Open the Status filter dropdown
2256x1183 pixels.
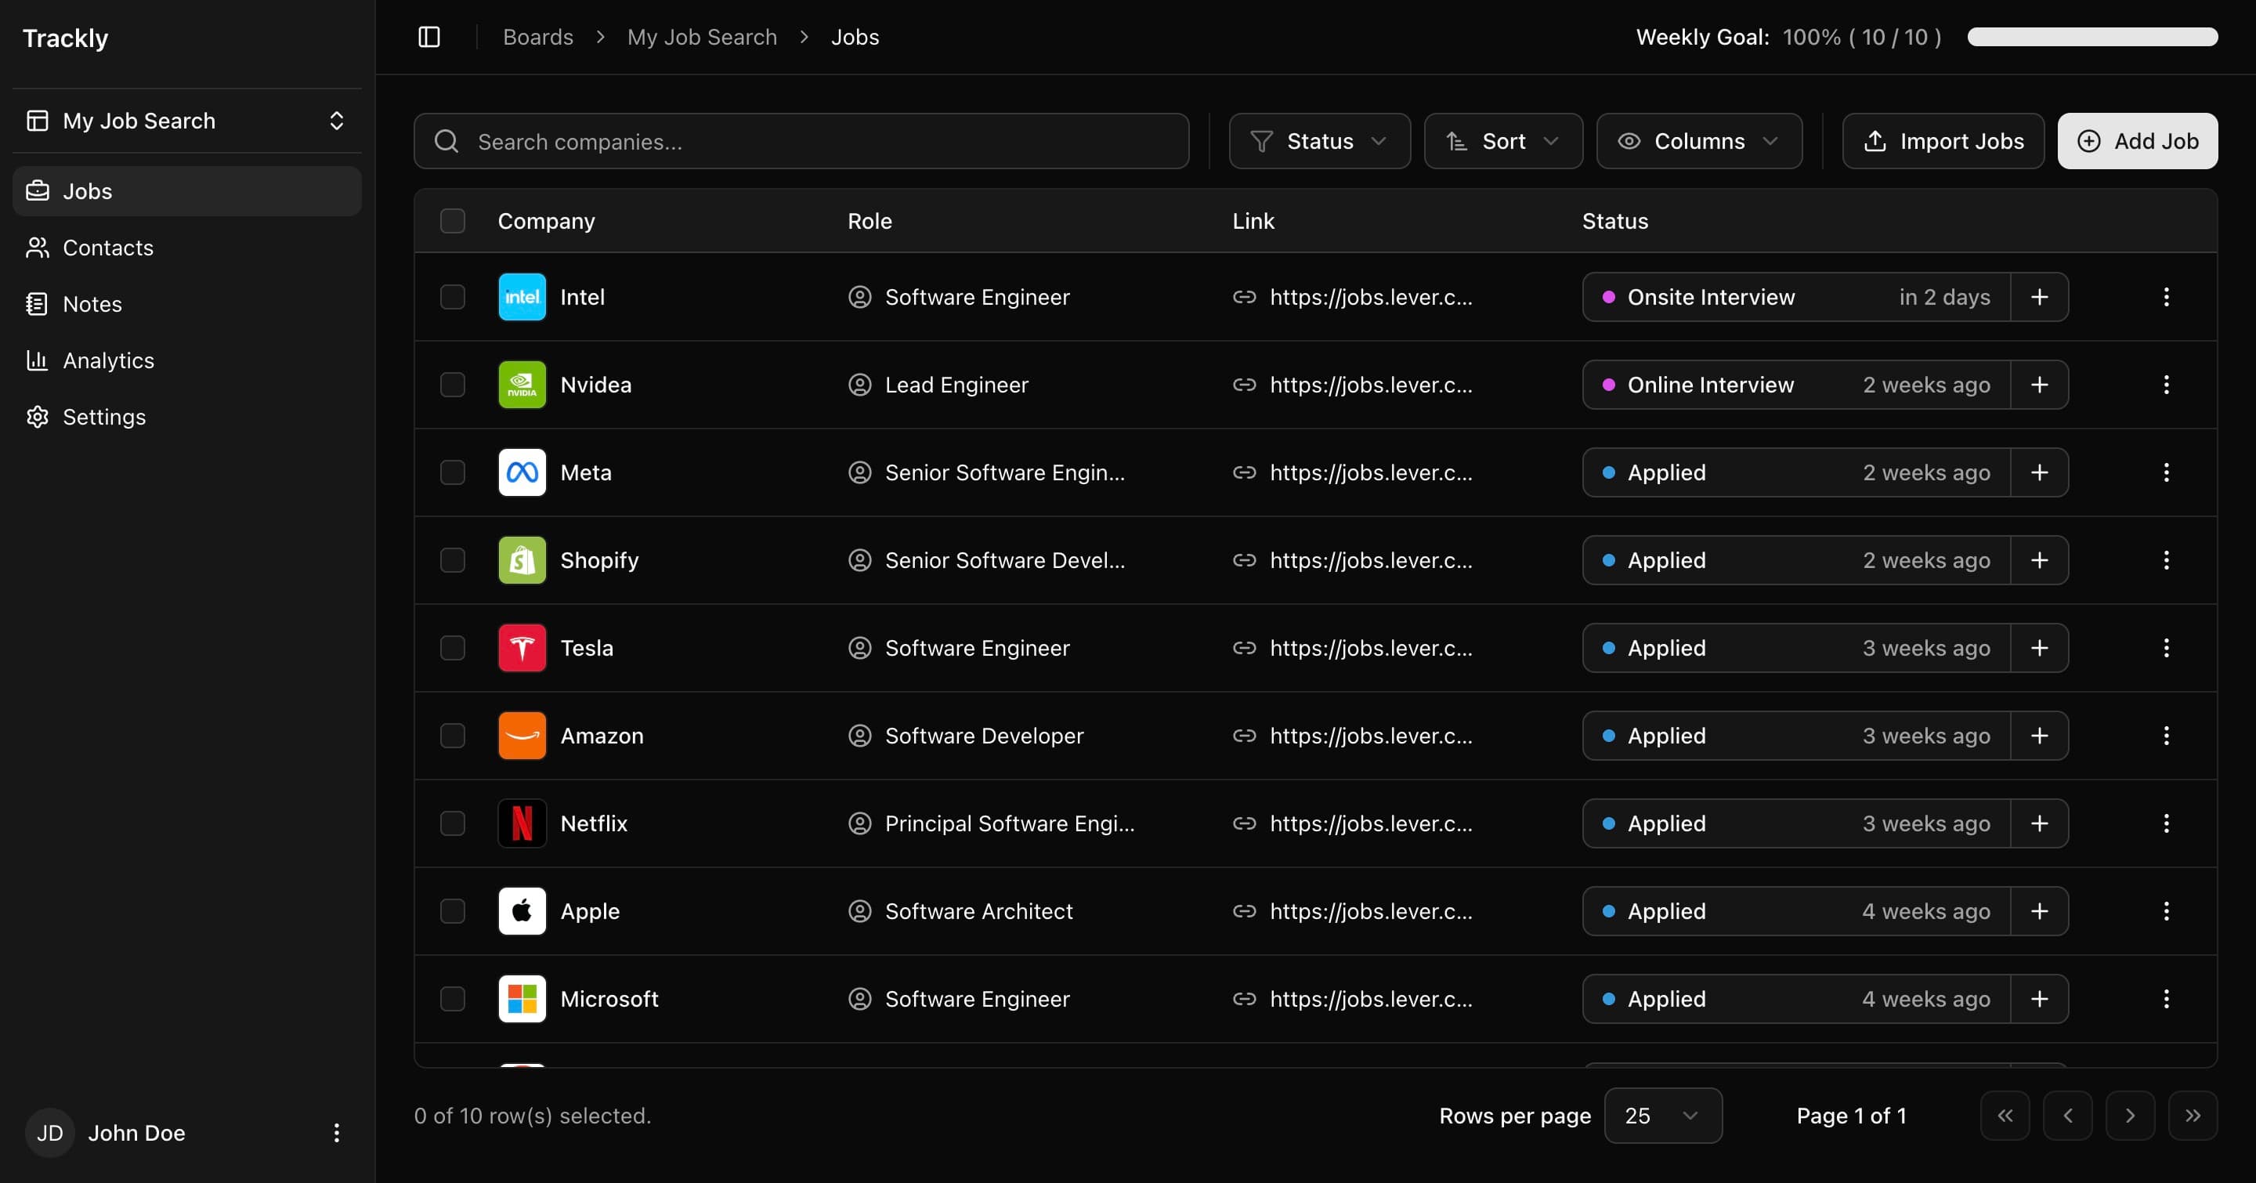tap(1320, 141)
